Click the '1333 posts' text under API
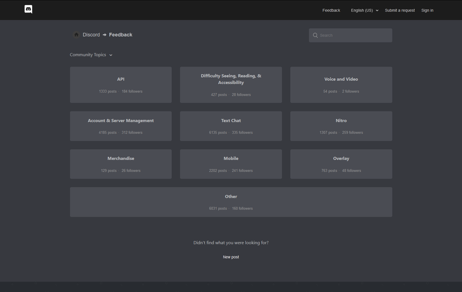Viewport: 462px width, 292px height. (x=108, y=91)
